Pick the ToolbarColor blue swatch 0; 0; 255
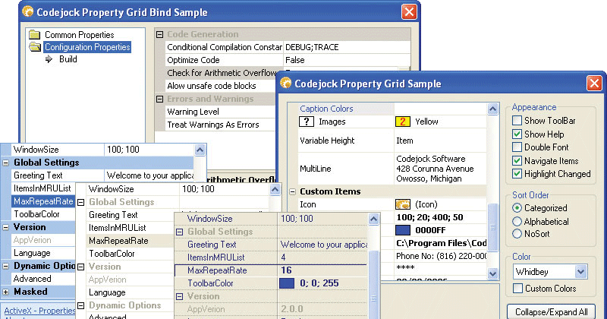 point(287,283)
